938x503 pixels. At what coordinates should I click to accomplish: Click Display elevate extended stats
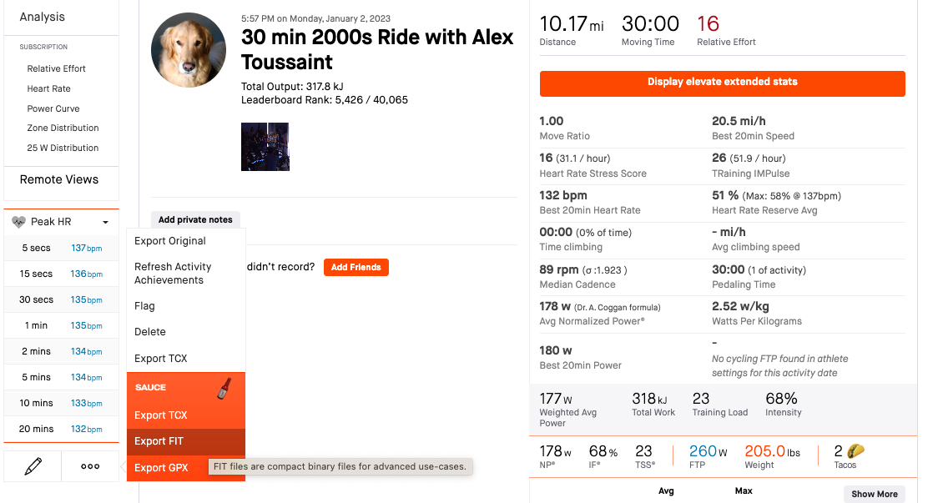[x=722, y=83]
